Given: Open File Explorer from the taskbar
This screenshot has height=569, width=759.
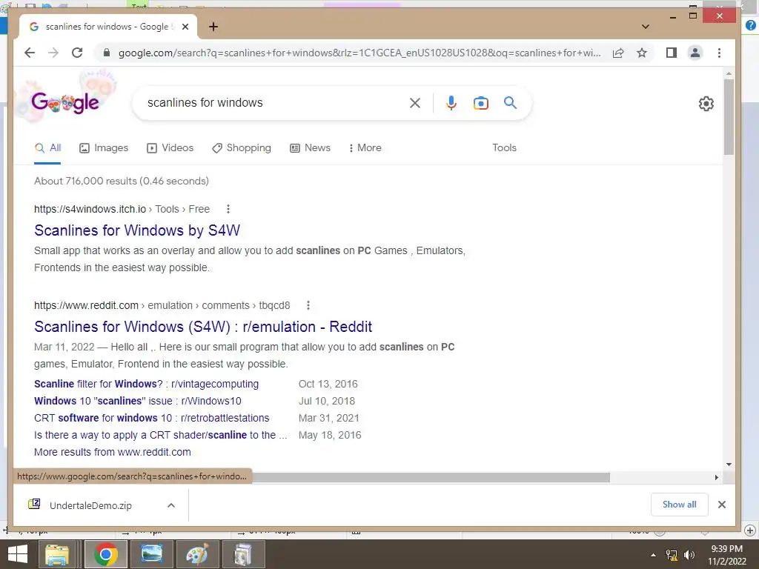Looking at the screenshot, I should 57,554.
